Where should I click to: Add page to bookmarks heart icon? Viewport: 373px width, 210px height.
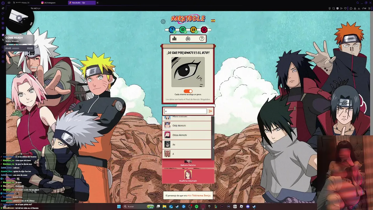click(345, 8)
